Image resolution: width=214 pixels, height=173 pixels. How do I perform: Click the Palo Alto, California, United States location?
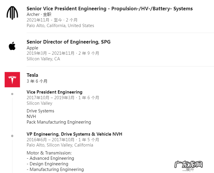click(60, 26)
